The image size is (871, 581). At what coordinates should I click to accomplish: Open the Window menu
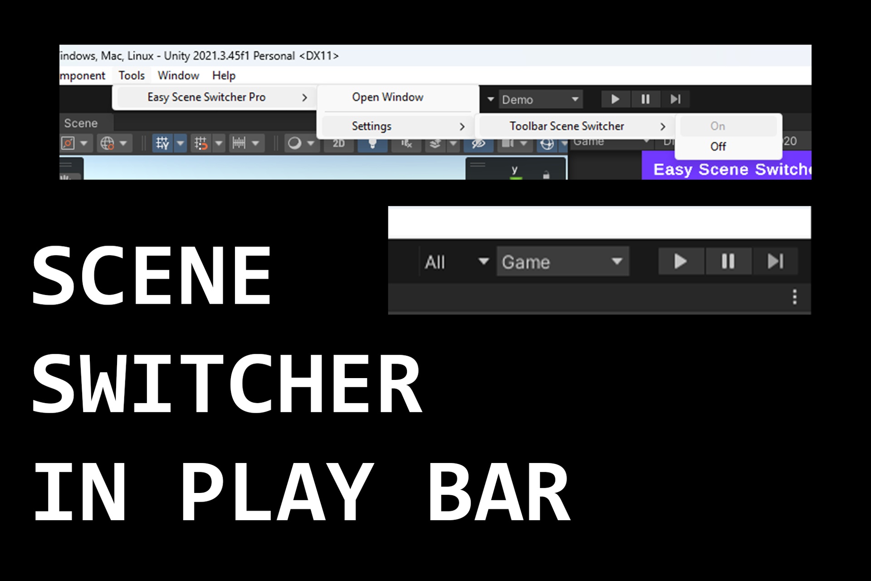pos(178,75)
